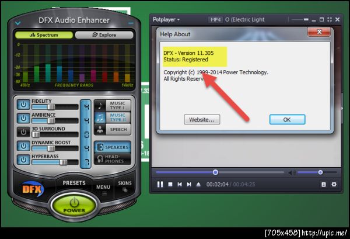This screenshot has width=350, height=239.
Task: Select Music Type II mode
Action: coord(113,117)
